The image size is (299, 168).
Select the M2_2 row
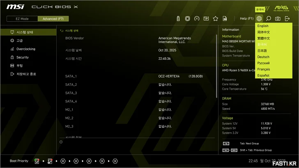tap(137, 118)
